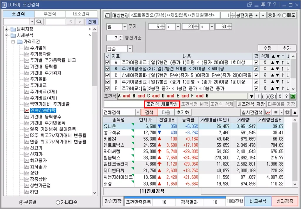Expand the 범위지정 tree folder
This screenshot has width=301, height=209.
pos(6,29)
